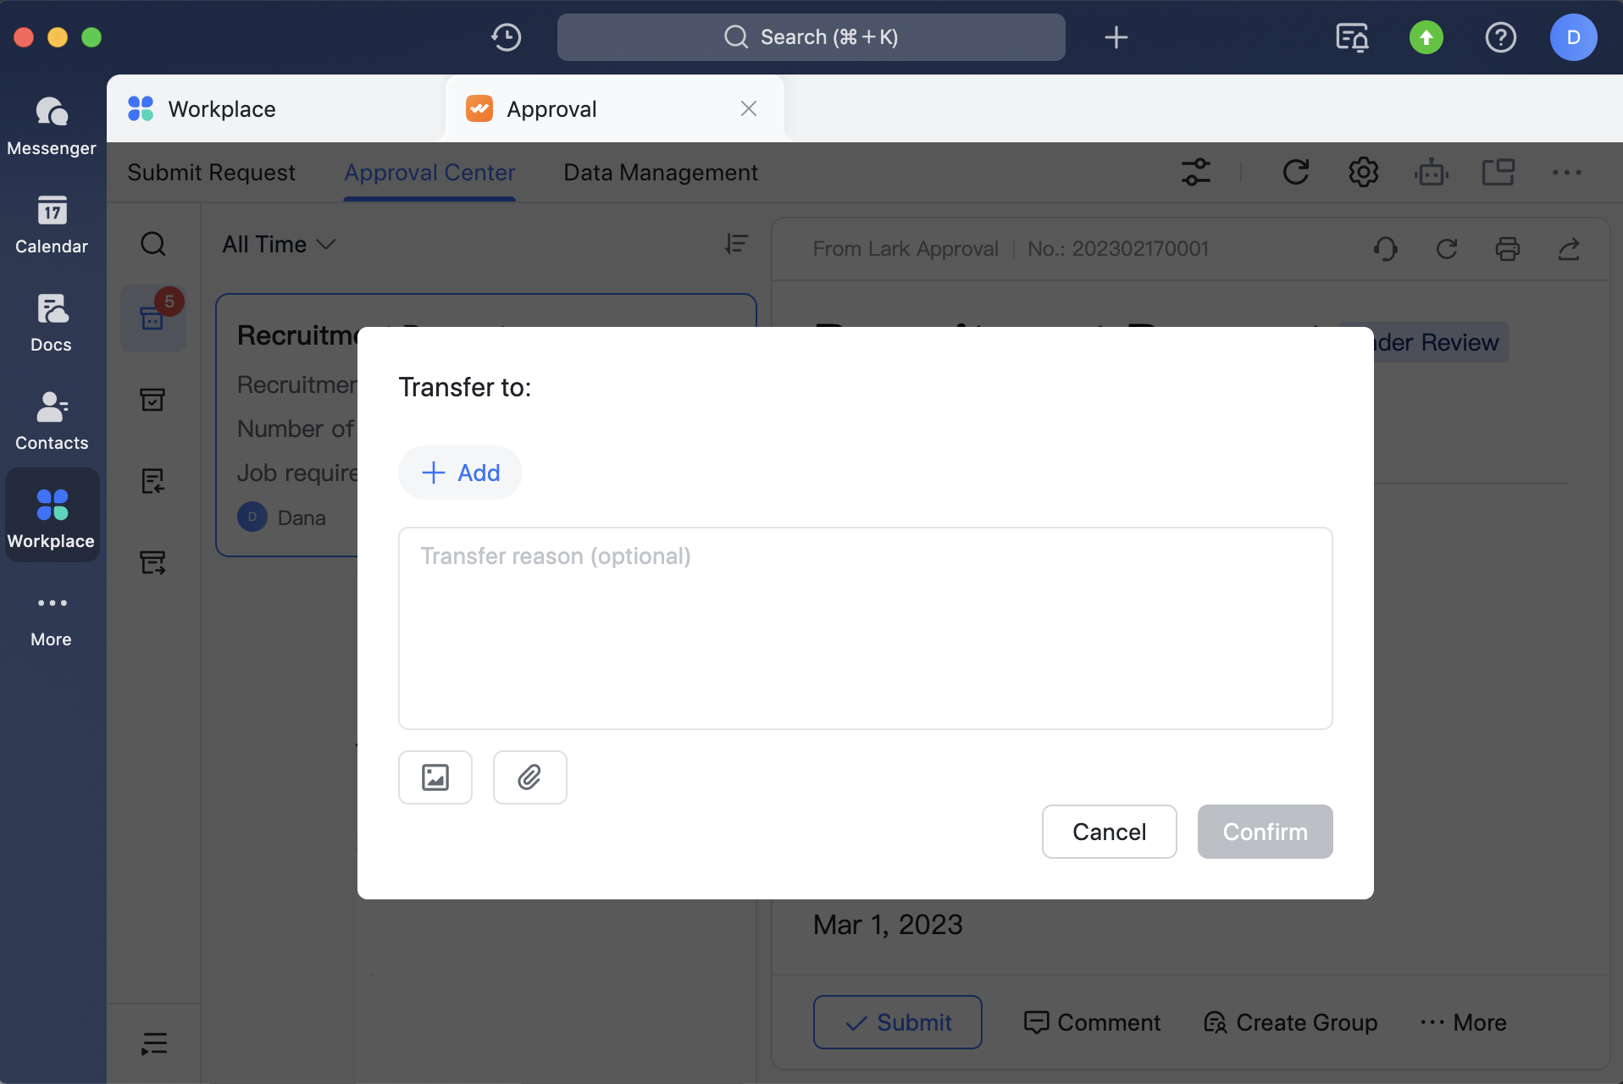Expand the All Time dropdown
The image size is (1623, 1084).
[278, 245]
